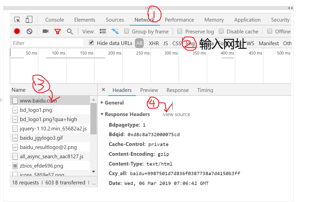The width and height of the screenshot is (313, 202).
Task: Switch to the Application tab
Action: [x=247, y=20]
